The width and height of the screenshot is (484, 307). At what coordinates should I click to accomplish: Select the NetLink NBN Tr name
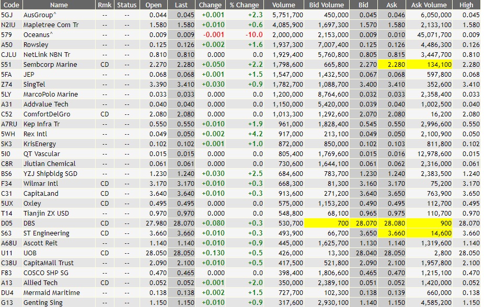coord(47,54)
